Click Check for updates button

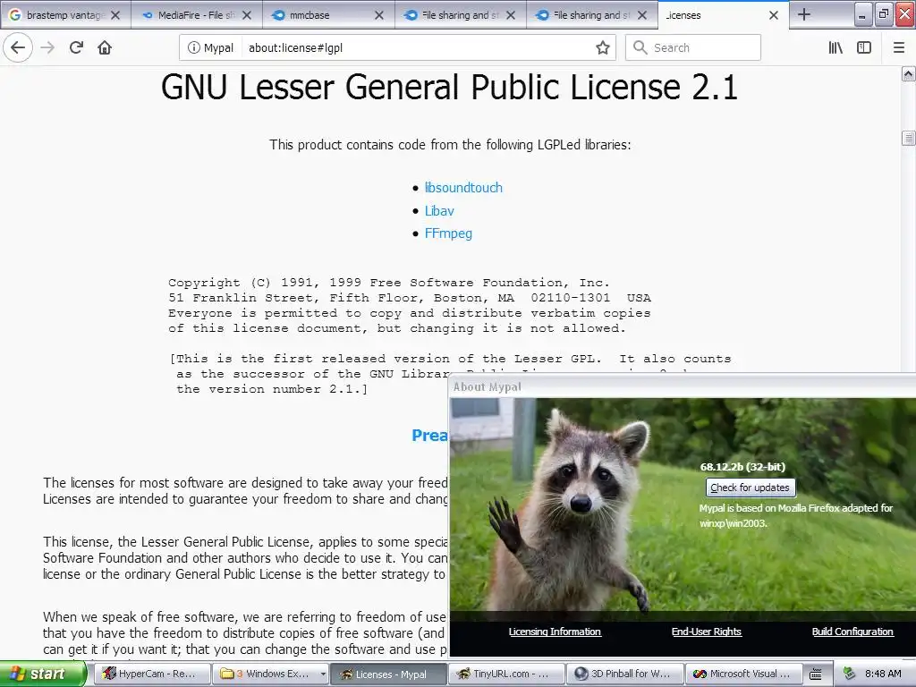click(x=751, y=488)
